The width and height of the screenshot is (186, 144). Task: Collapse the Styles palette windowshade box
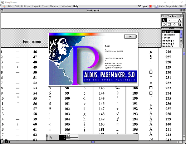point(181,28)
